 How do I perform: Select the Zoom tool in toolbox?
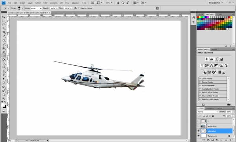(4, 98)
